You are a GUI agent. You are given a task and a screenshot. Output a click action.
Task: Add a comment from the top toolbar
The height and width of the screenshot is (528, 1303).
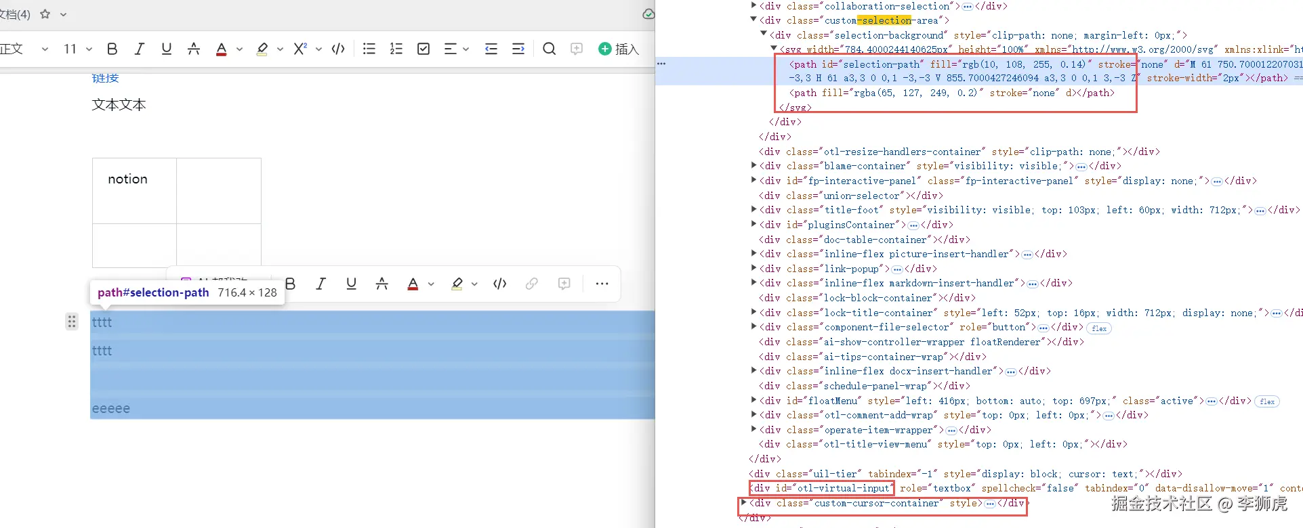point(577,49)
